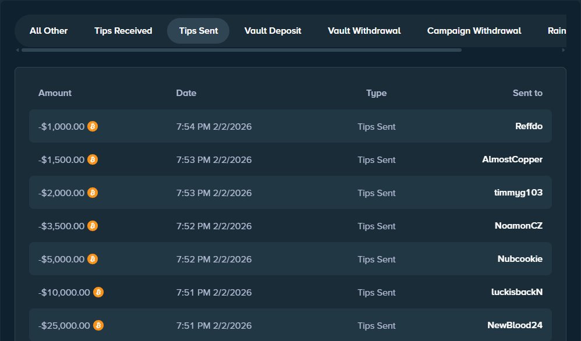581x341 pixels.
Task: Click the Sent to column header
Action: (527, 93)
